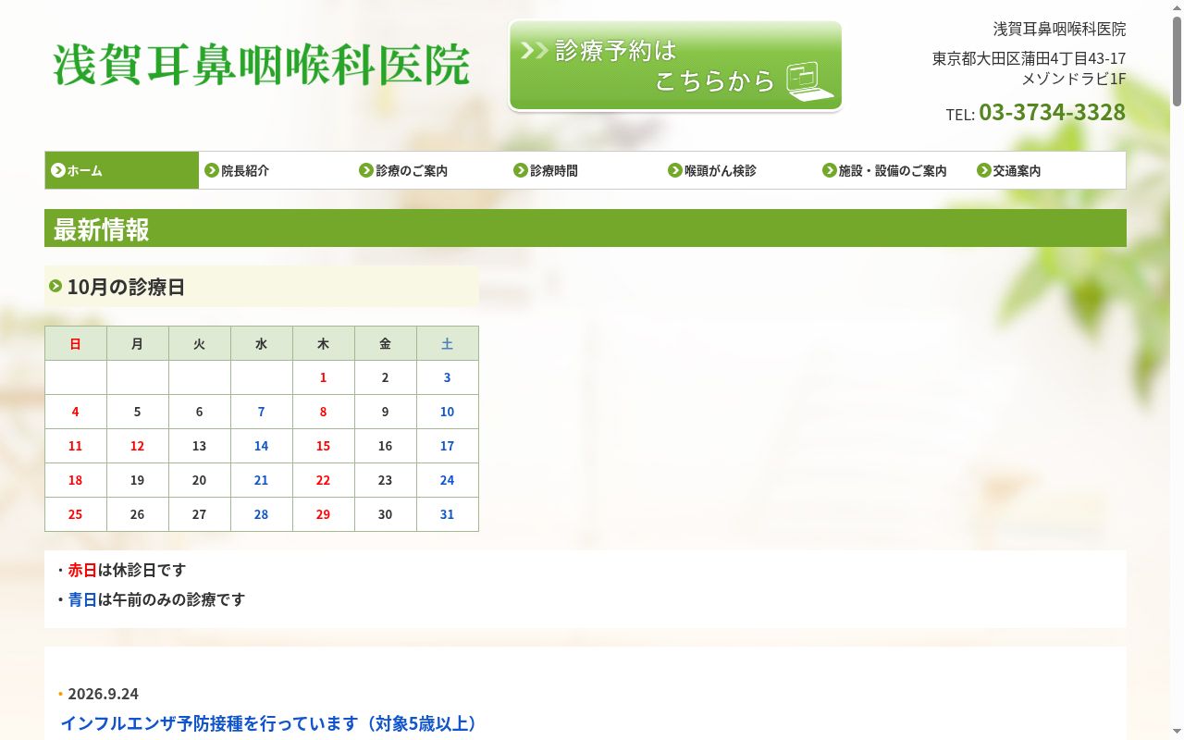The width and height of the screenshot is (1184, 740).
Task: Go to 院長紹介 page
Action: tap(276, 170)
